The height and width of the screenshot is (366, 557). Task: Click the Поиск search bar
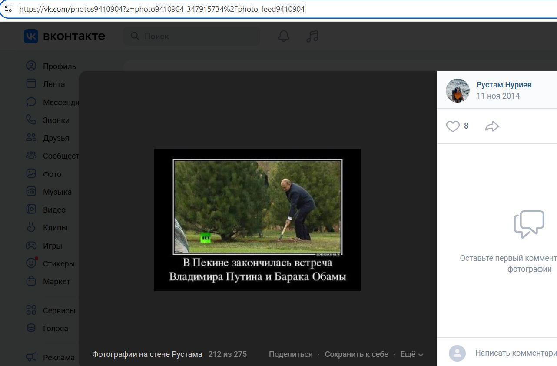(191, 36)
